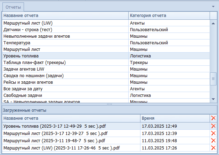Click the splitter handle between panels
This screenshot has width=219, height=155.
109,104
